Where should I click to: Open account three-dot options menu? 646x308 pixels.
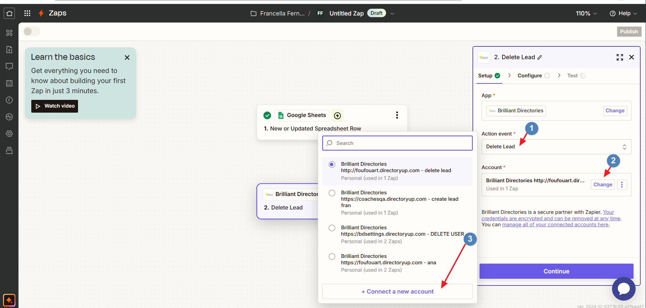(622, 185)
